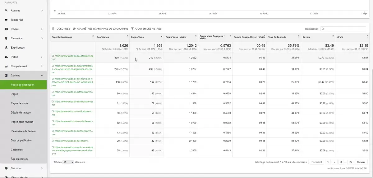This screenshot has height=178, width=373.
Task: Open Pages de sortie report
Action: (x=23, y=103)
